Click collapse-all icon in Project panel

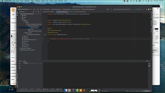coord(36,12)
